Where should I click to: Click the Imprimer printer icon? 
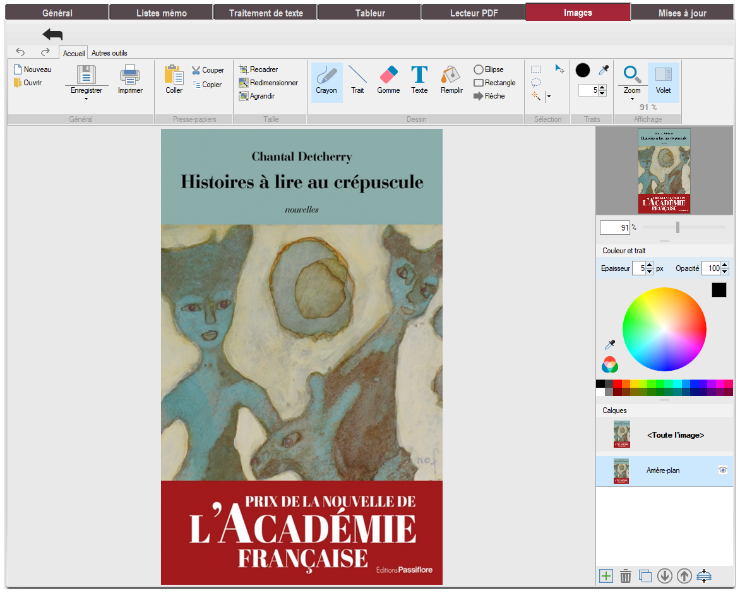[130, 75]
